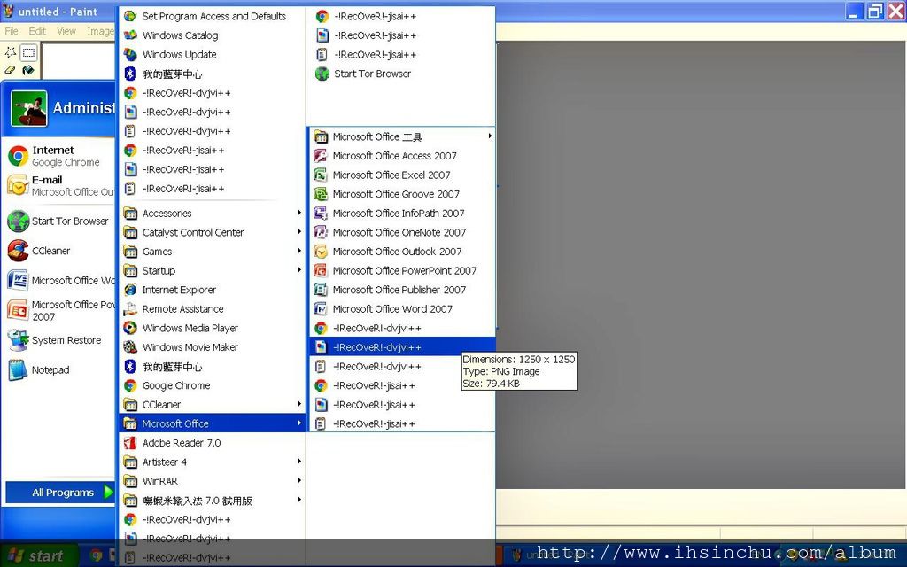
Task: Open Windows Movie Maker
Action: (213, 347)
